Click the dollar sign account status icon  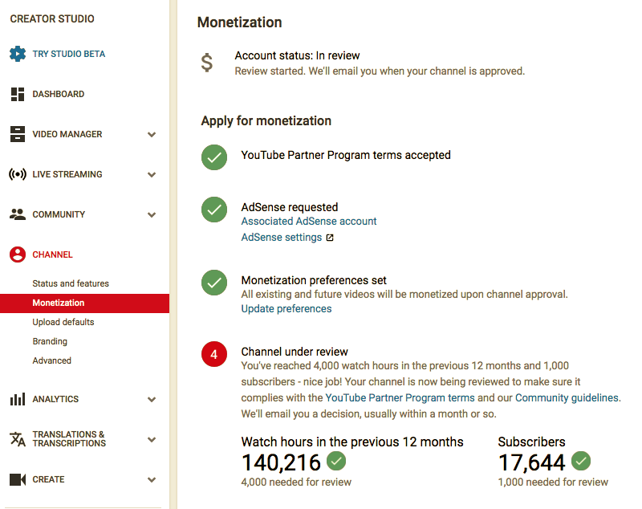[x=207, y=63]
